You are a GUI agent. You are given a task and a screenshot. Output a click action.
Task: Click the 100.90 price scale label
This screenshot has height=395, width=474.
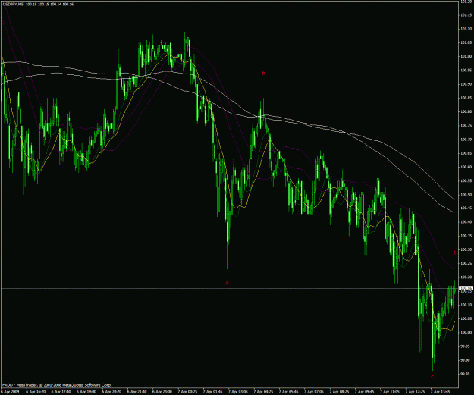466,84
